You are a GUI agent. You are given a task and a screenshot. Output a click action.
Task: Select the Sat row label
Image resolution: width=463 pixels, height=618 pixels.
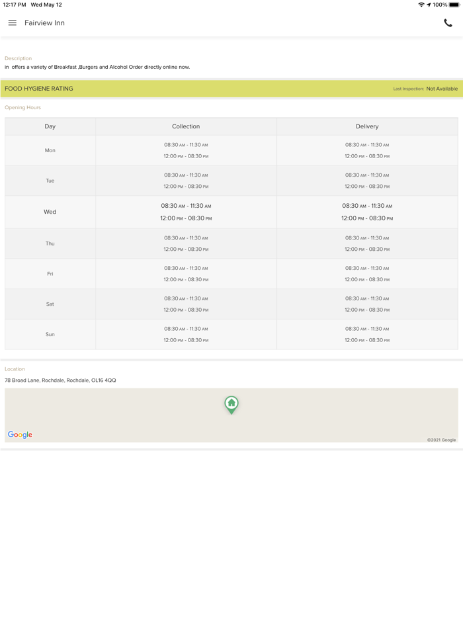[x=50, y=304]
